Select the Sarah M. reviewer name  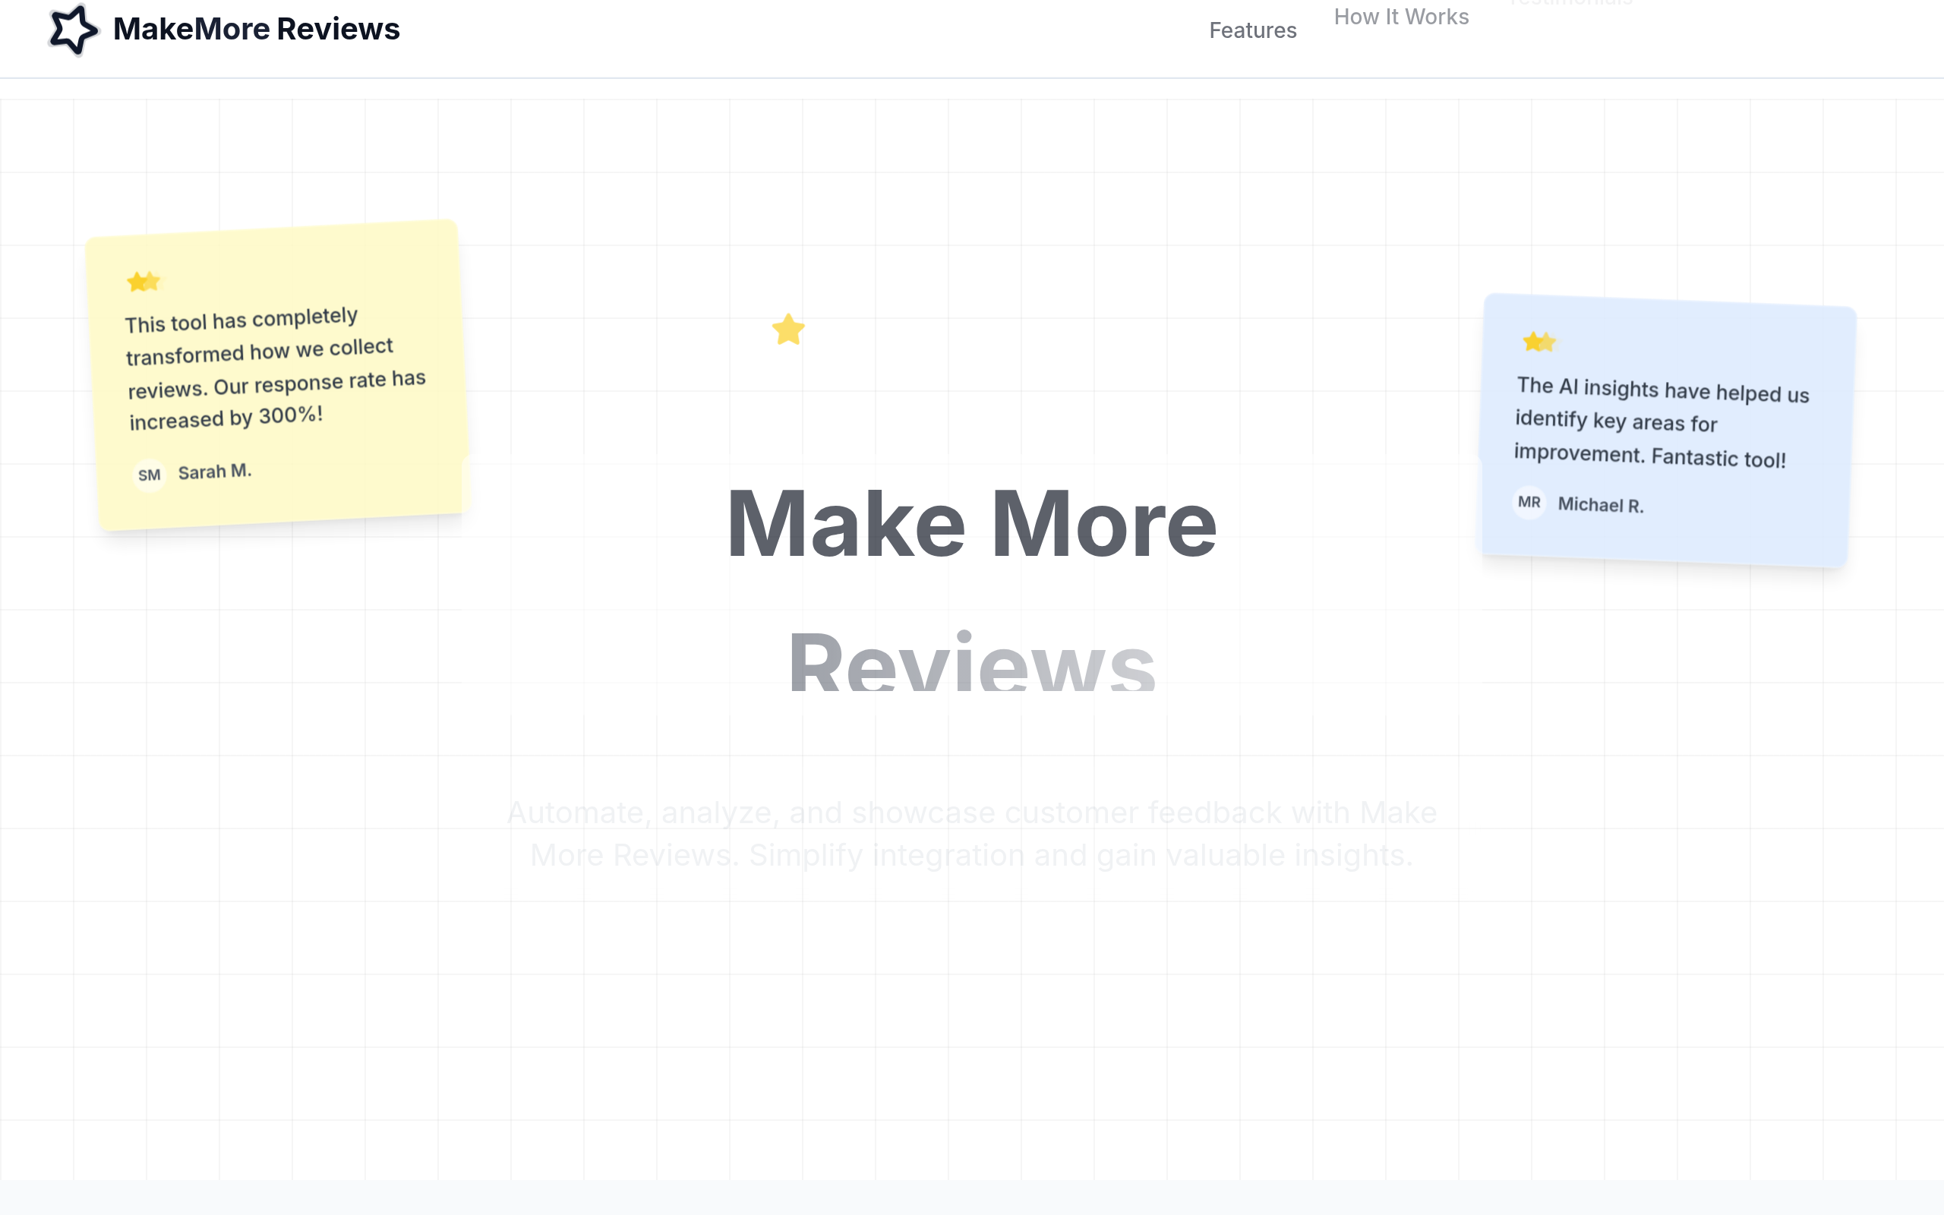214,472
